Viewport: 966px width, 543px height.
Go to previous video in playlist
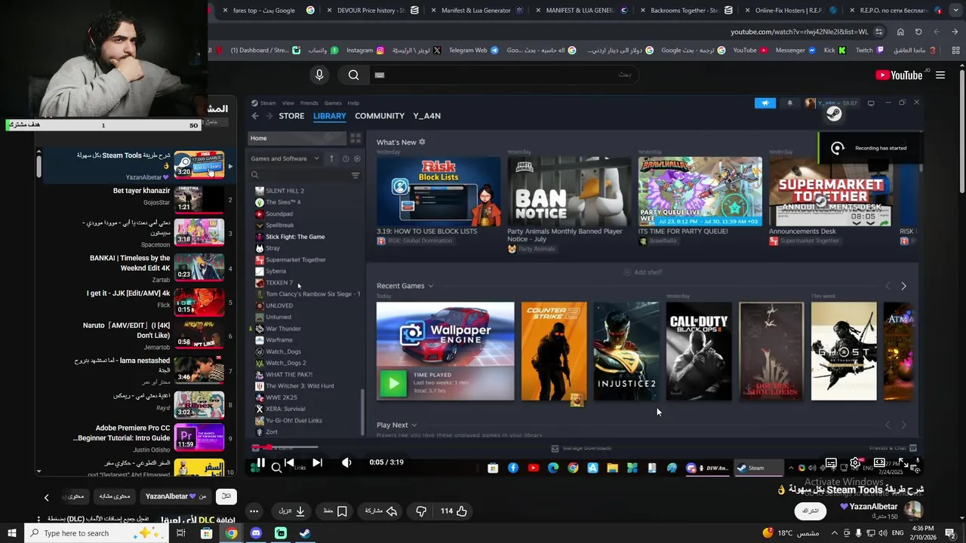(289, 463)
